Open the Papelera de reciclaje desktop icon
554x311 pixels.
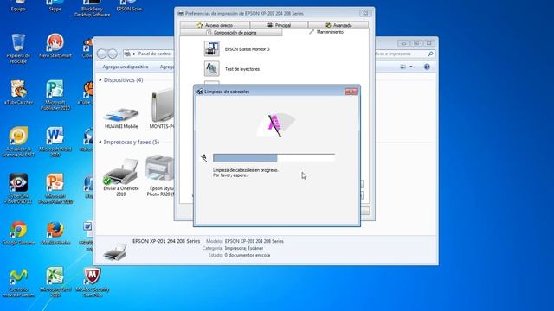pos(18,48)
